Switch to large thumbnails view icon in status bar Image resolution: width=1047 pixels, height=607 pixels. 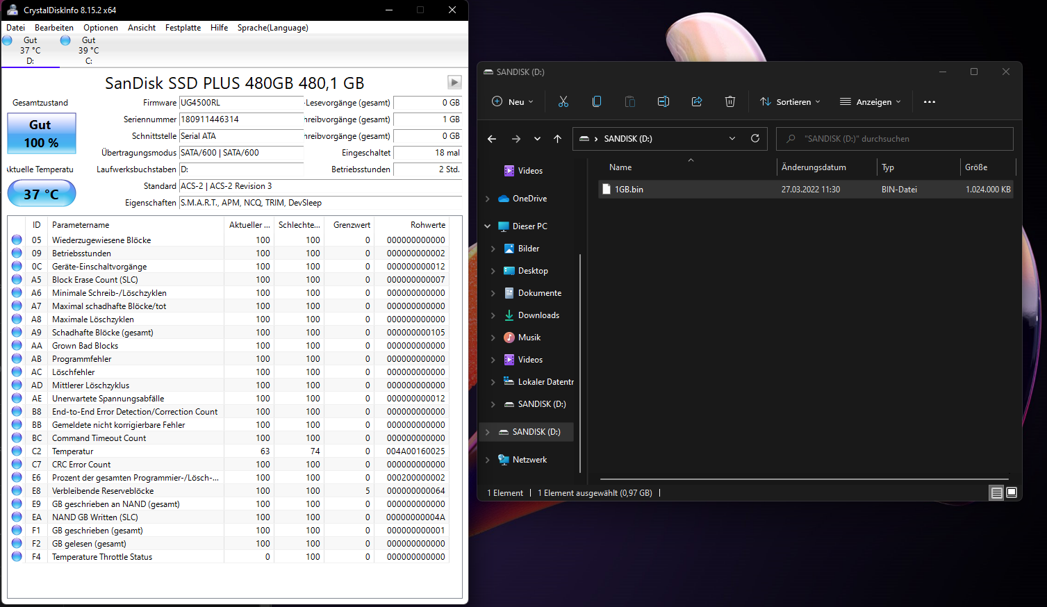click(1012, 492)
